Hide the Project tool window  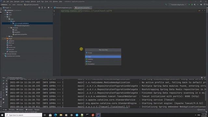[51, 8]
